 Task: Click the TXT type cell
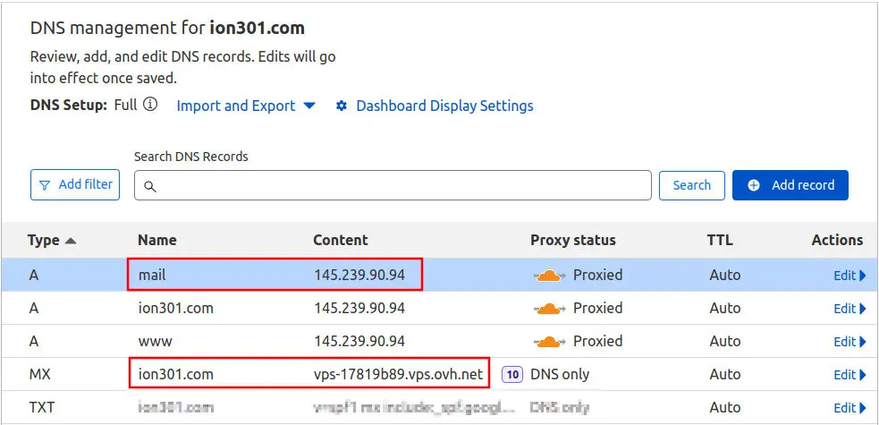pyautogui.click(x=41, y=407)
